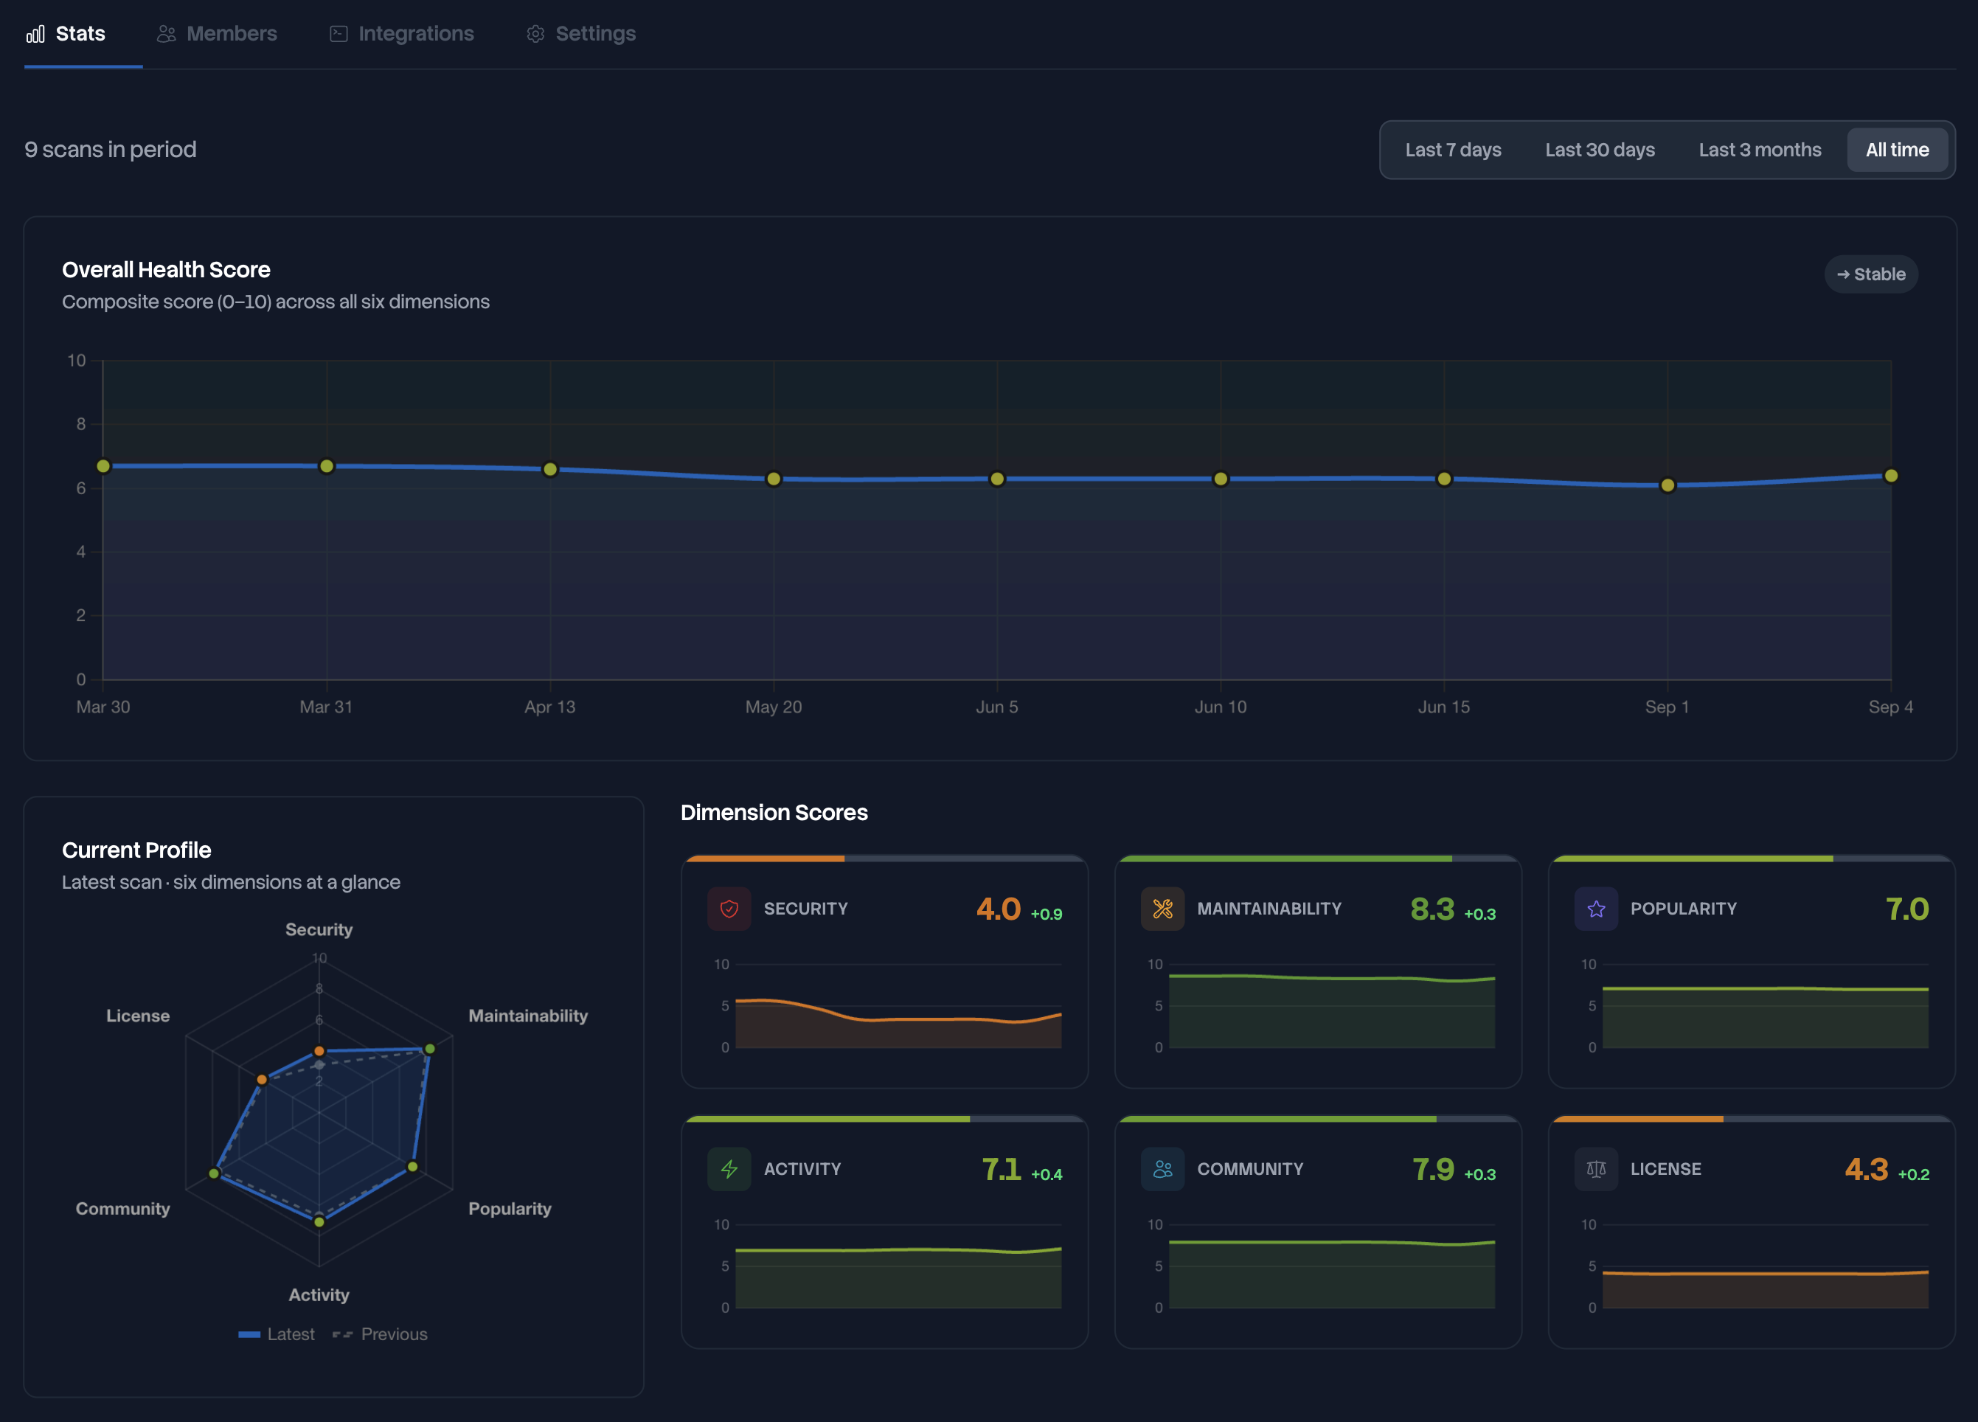Click the License scales icon
Viewport: 1978px width, 1422px height.
(1596, 1169)
